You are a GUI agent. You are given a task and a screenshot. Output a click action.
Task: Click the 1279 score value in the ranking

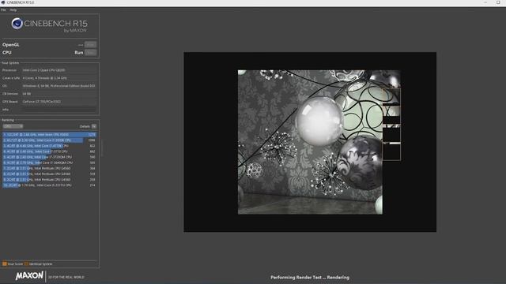click(x=92, y=135)
